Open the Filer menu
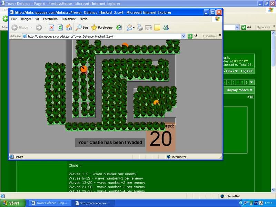 pos(14,19)
